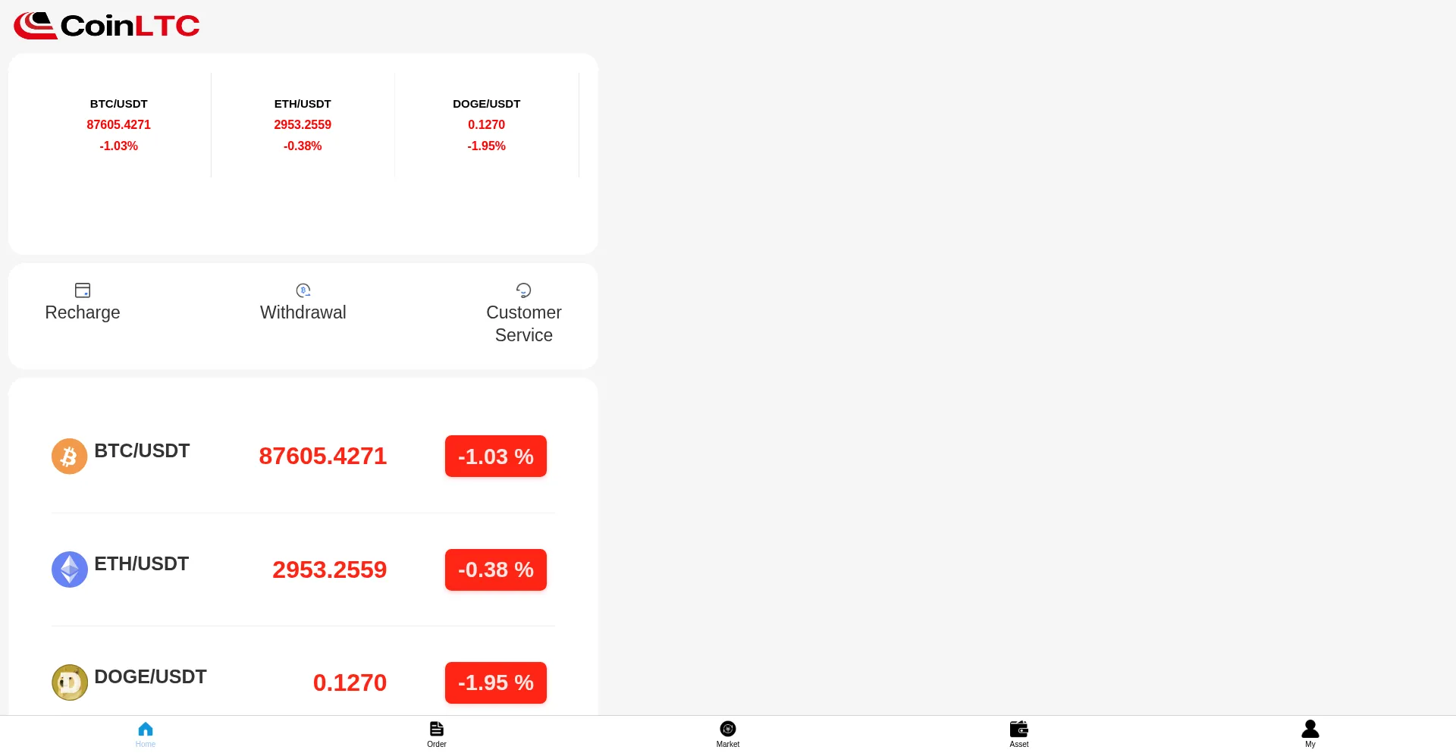Switch to the Order tab
Viewport: 1456px width, 753px height.
(437, 733)
